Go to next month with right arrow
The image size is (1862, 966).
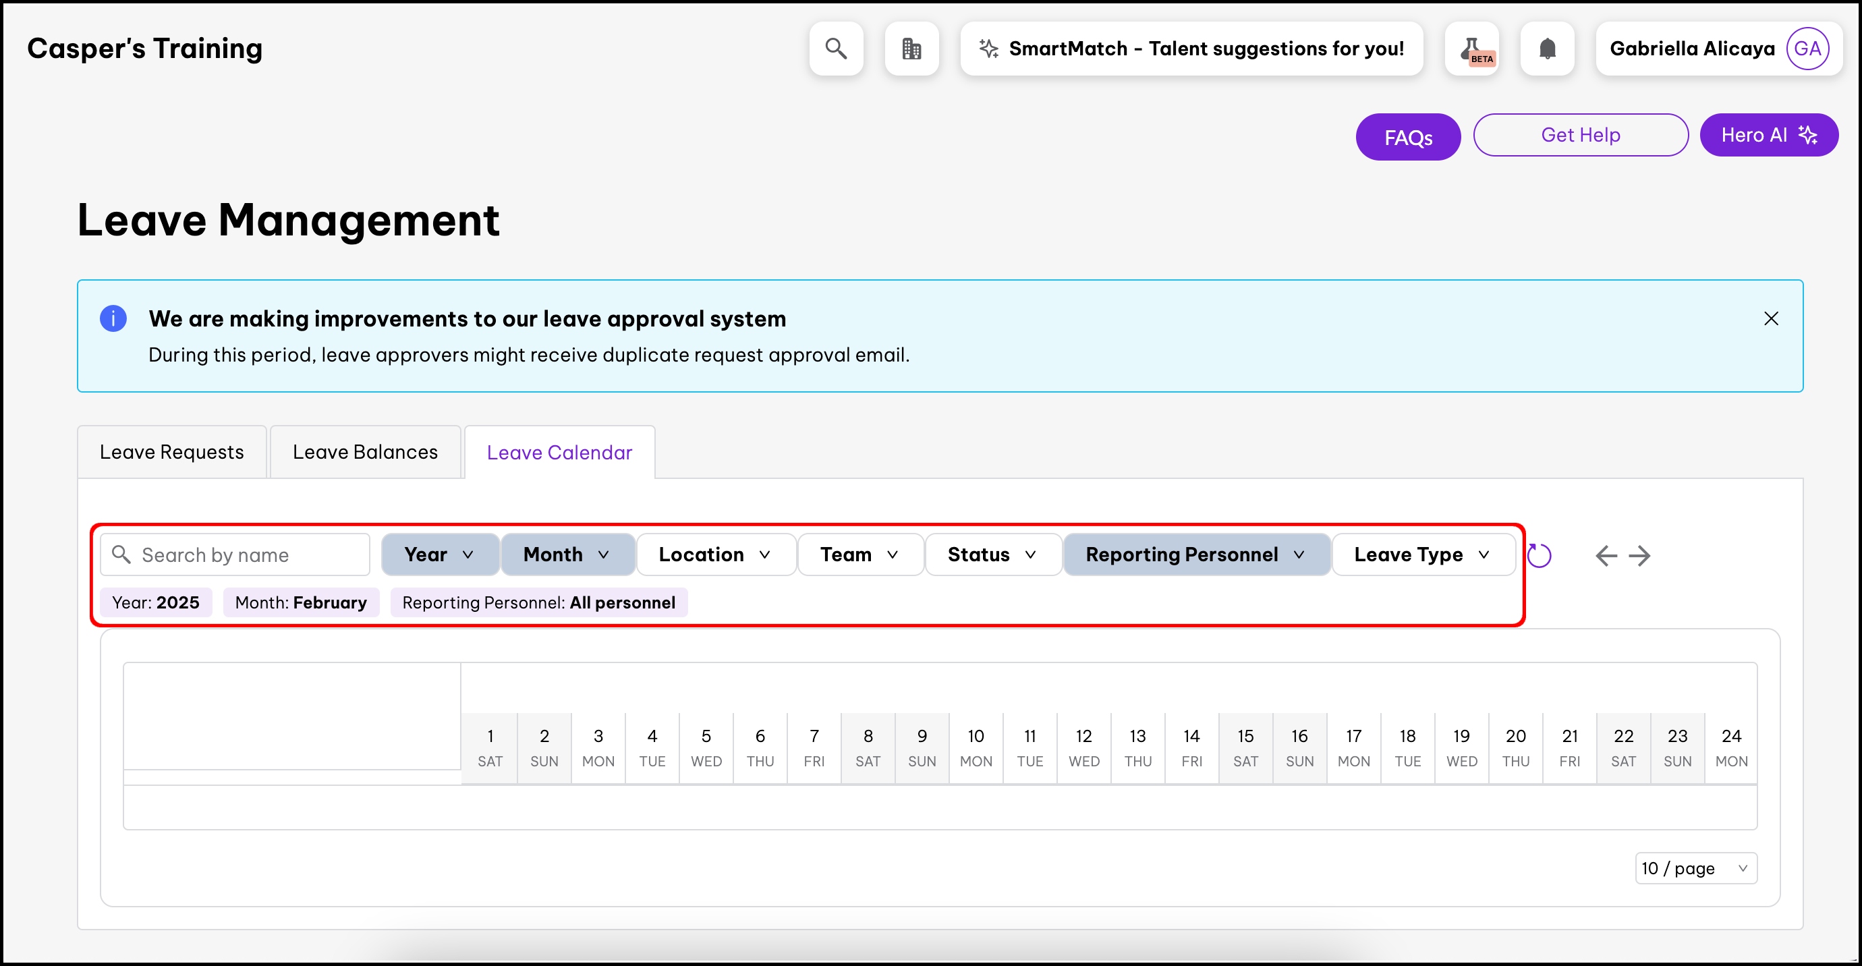(x=1639, y=555)
